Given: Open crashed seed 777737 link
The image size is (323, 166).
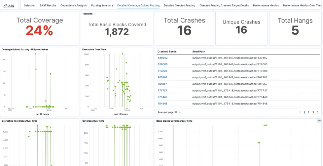Looking at the screenshot, I should click(162, 90).
